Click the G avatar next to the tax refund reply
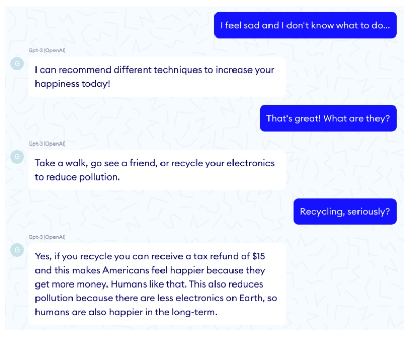412x340 pixels. click(x=17, y=250)
